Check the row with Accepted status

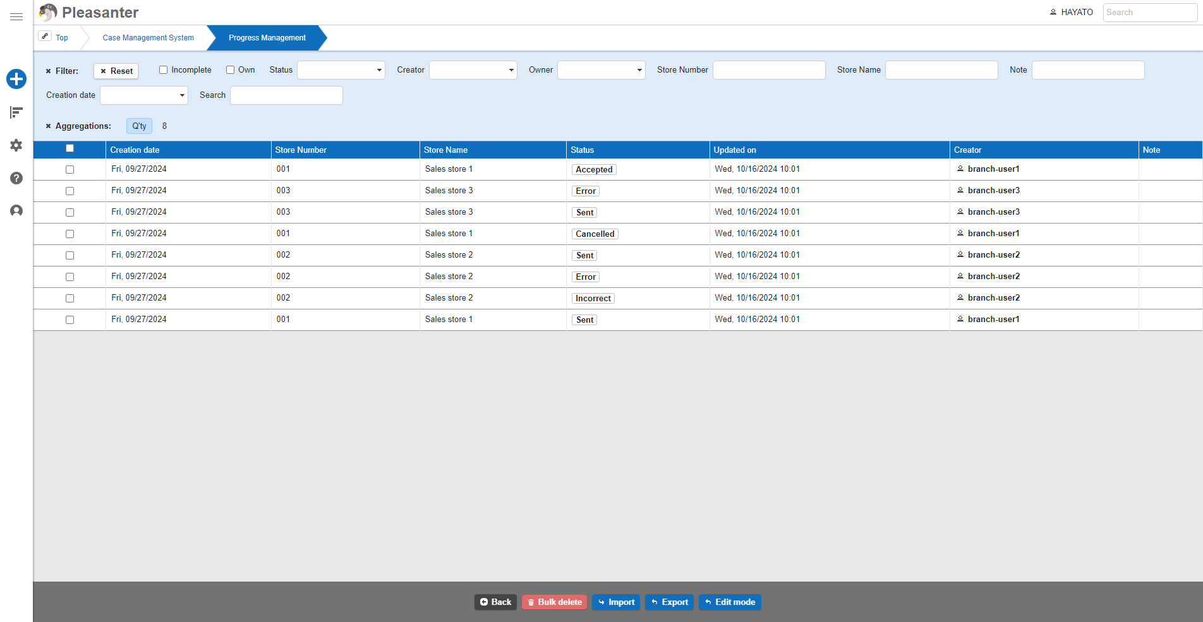tap(70, 170)
